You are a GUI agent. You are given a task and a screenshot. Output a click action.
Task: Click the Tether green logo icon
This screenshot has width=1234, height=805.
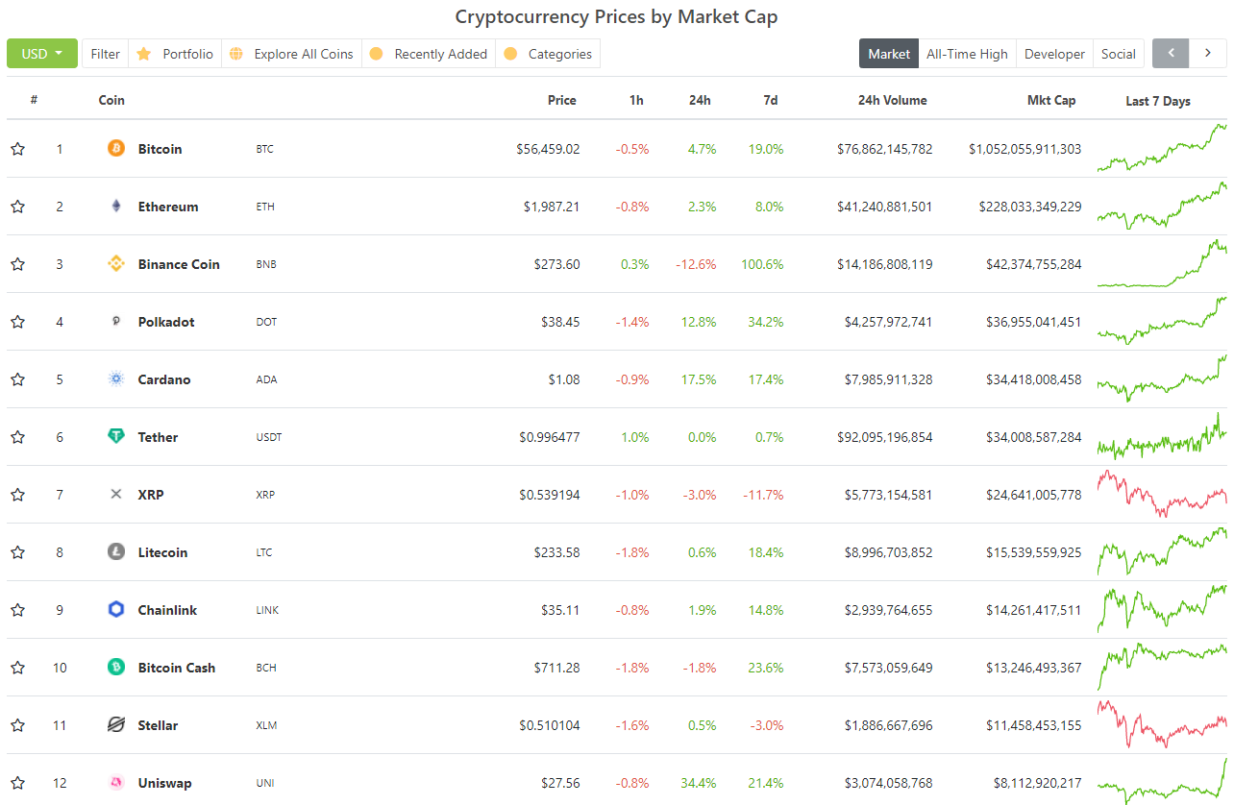(116, 437)
